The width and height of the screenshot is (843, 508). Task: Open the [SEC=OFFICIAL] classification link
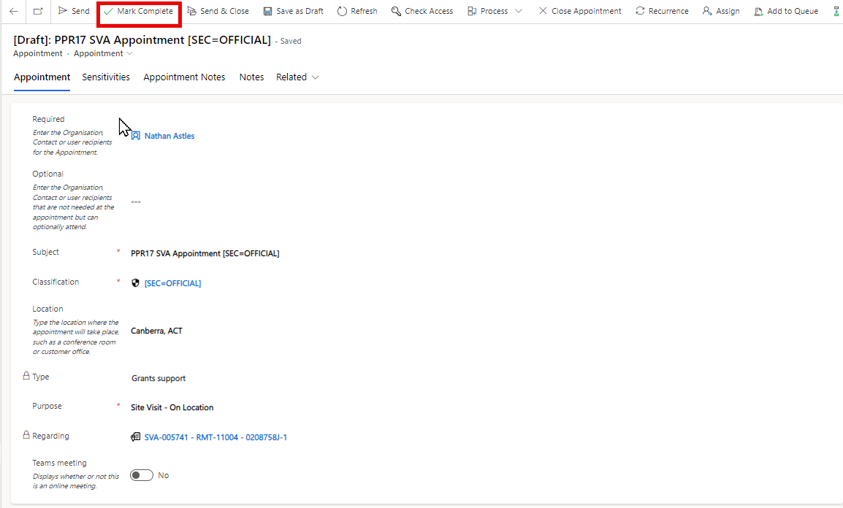pos(172,283)
